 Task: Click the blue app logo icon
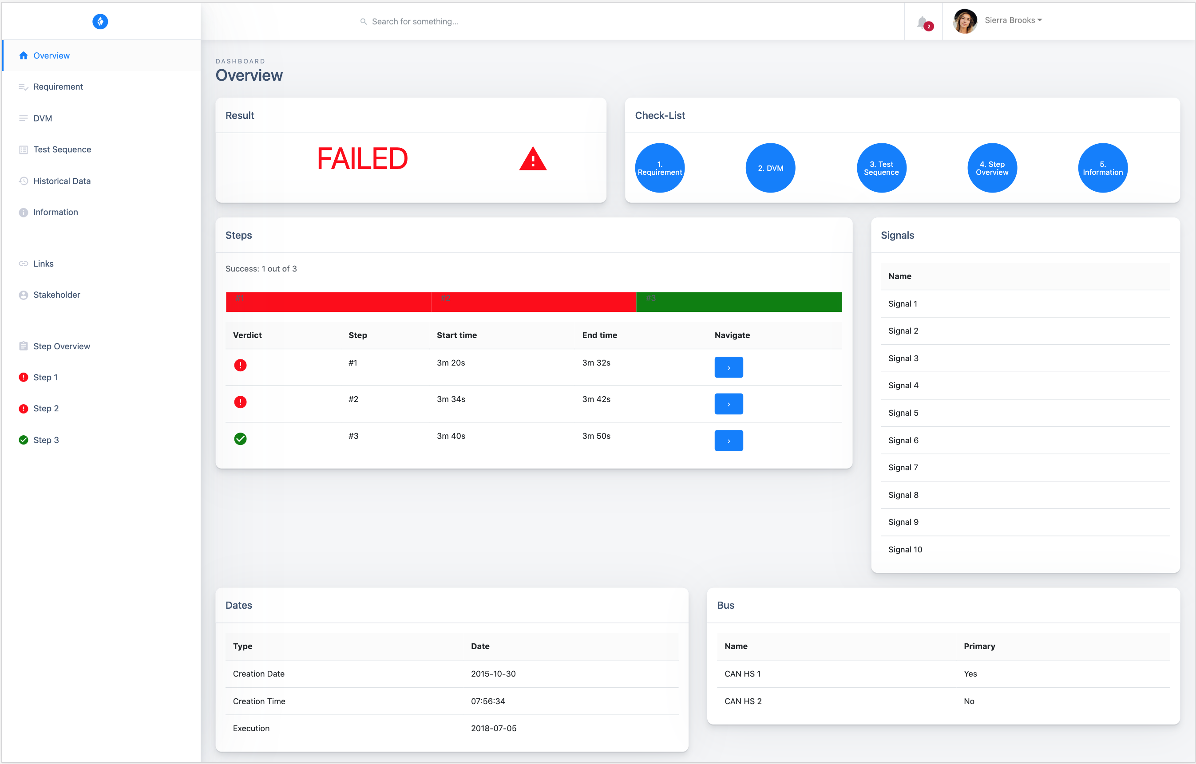(100, 21)
